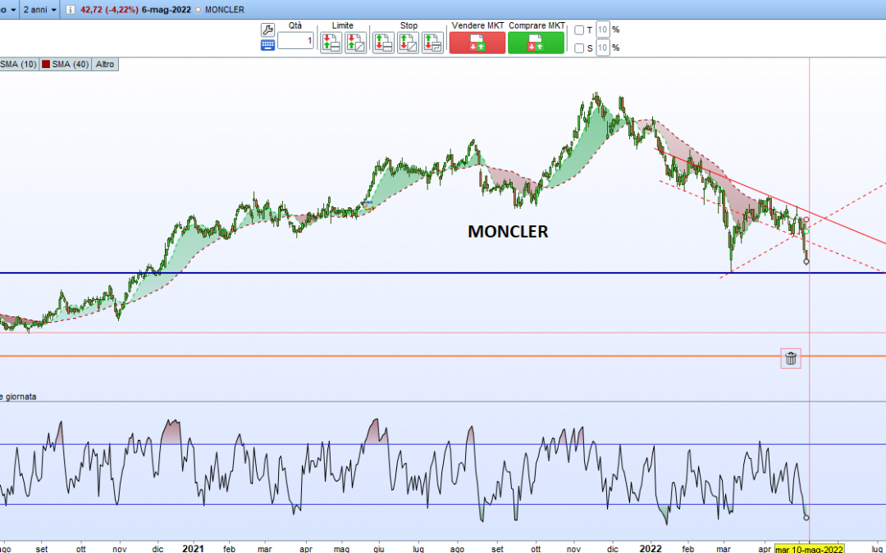Place Limite order using the slashed-box icon
Image resolution: width=886 pixels, height=553 pixels.
(355, 43)
